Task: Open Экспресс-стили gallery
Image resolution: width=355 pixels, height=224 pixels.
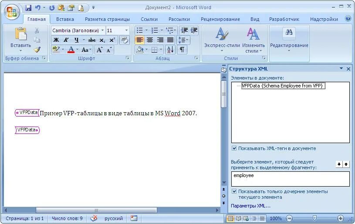Action: 222,40
